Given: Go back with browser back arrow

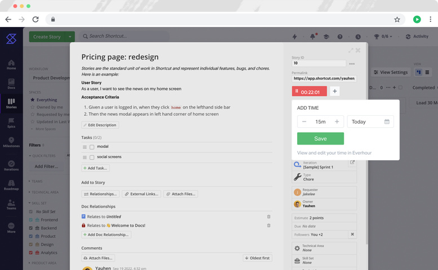Looking at the screenshot, I should (x=8, y=19).
